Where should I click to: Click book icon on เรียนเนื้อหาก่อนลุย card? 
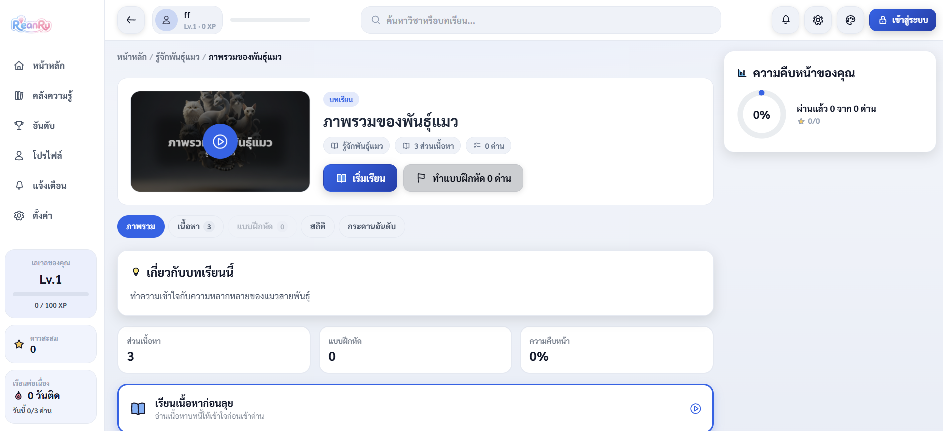tap(138, 409)
